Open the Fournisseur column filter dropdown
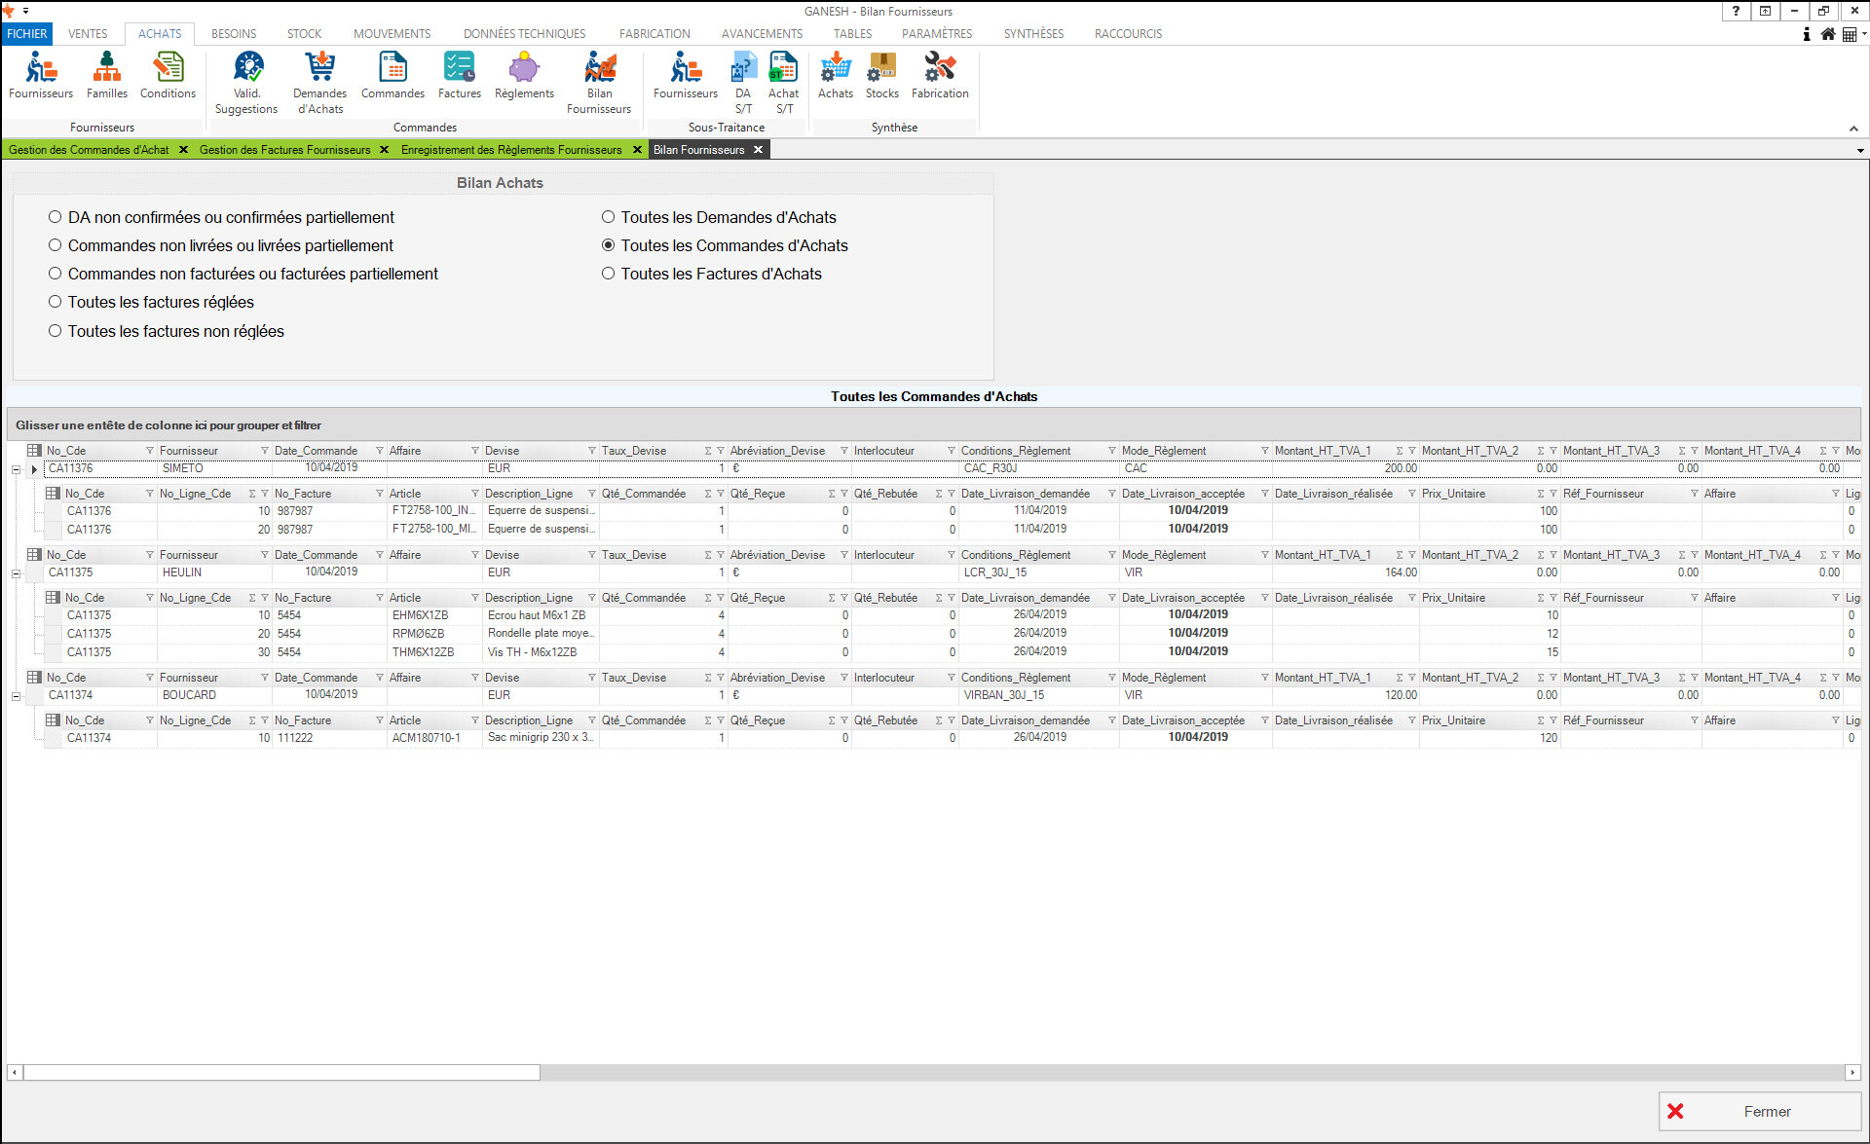The height and width of the screenshot is (1144, 1870). 264,451
